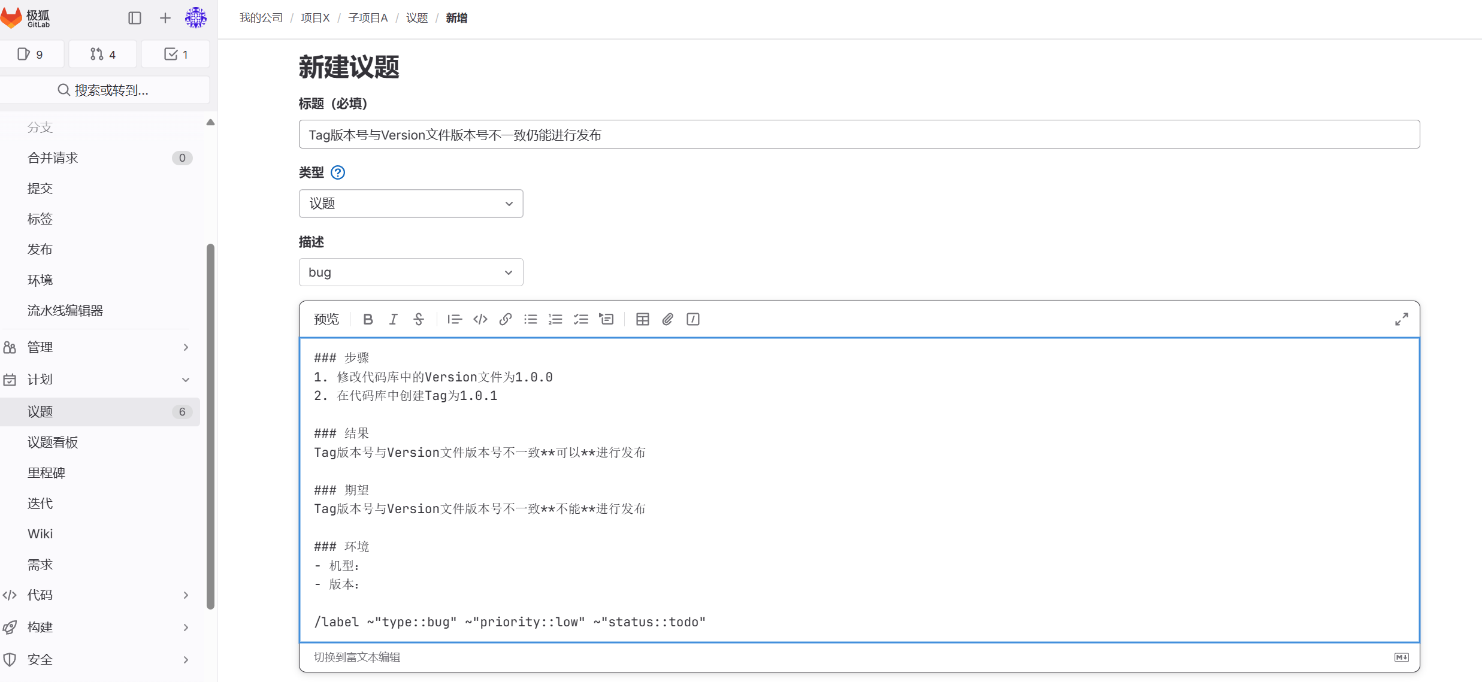This screenshot has width=1482, height=682.
Task: Switch to the 预览 preview tab
Action: click(x=326, y=319)
